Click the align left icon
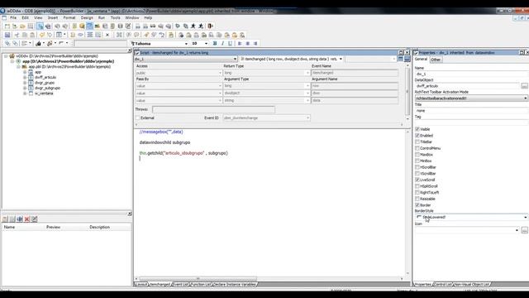This screenshot has width=529, height=298. (240, 43)
